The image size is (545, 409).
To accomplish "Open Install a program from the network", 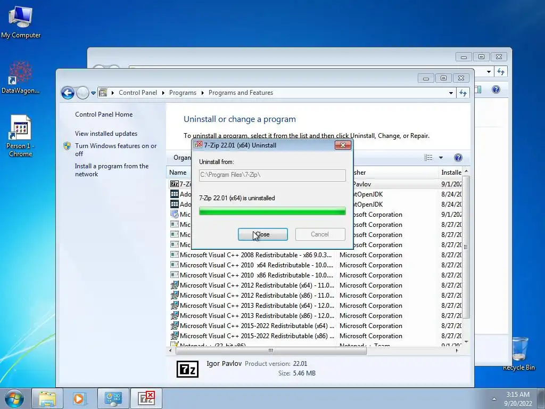I will point(112,170).
